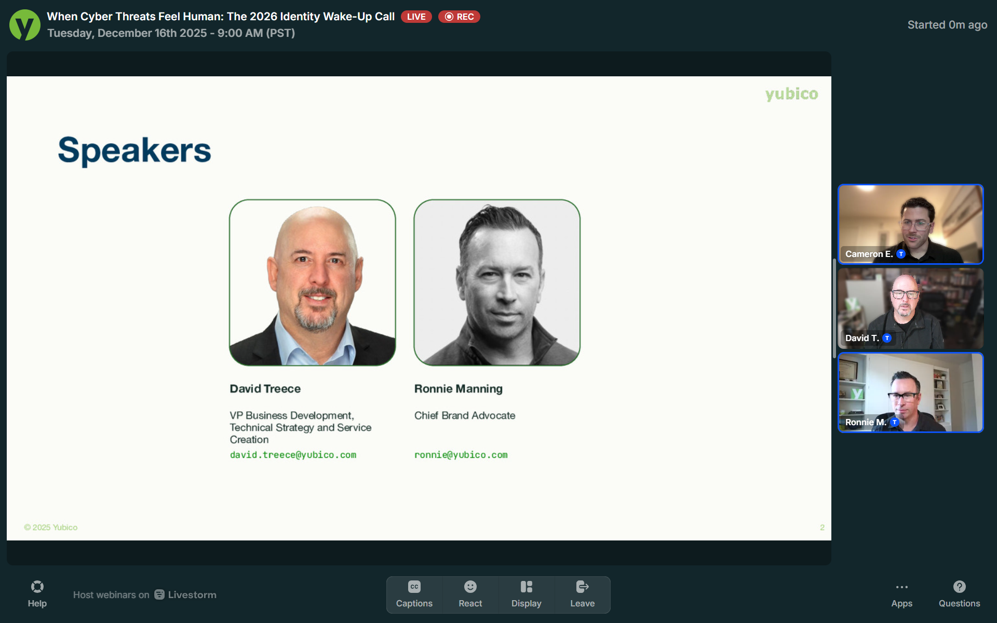Click the ronnie@yubico.com email link
The width and height of the screenshot is (997, 623).
[461, 454]
